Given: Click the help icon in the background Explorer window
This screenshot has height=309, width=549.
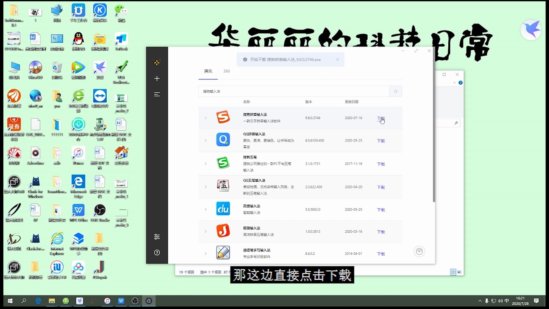Looking at the screenshot, I should (460, 83).
